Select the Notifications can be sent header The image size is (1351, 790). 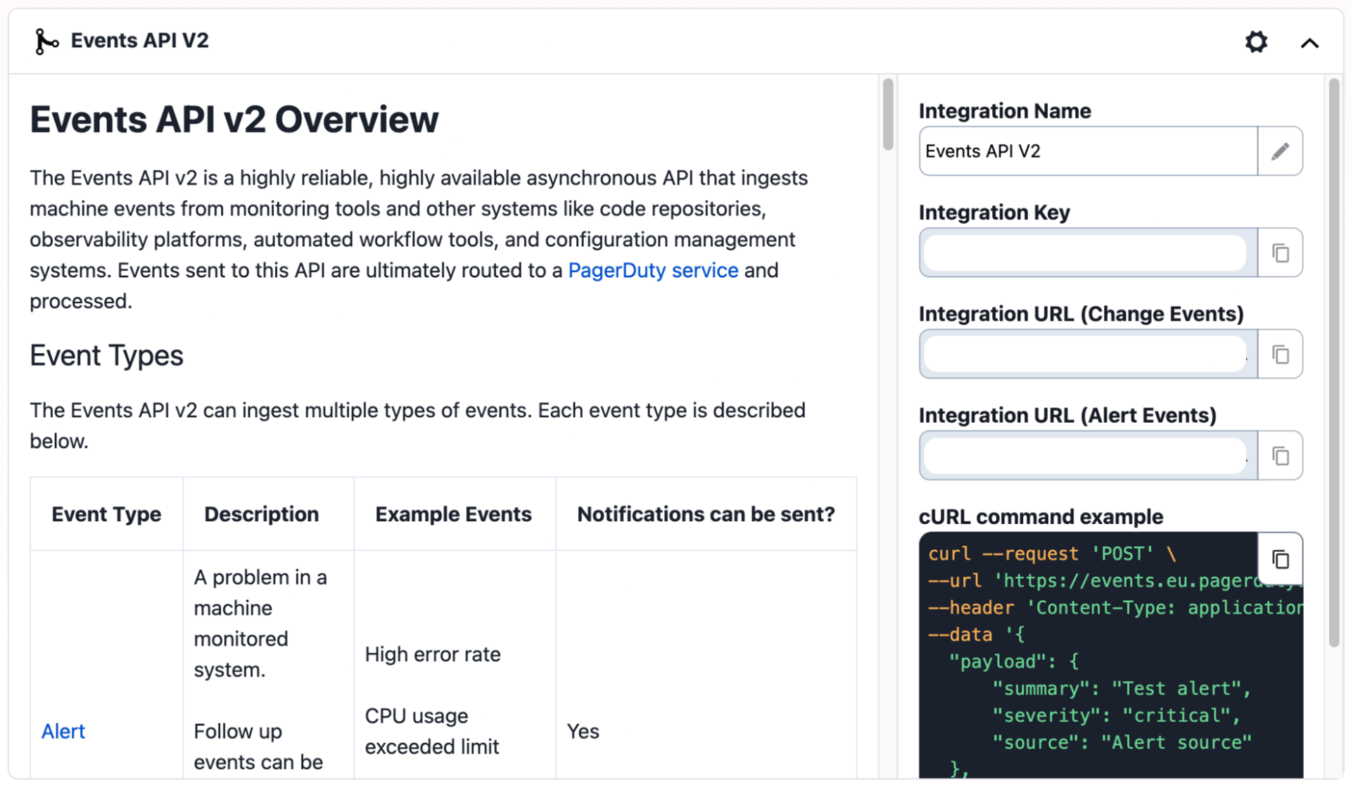pos(706,514)
